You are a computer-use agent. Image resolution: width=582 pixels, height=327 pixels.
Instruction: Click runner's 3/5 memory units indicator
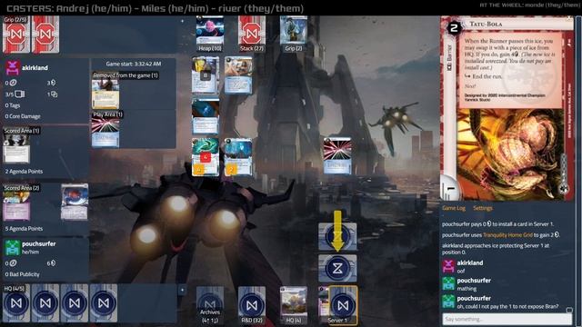[x=15, y=94]
